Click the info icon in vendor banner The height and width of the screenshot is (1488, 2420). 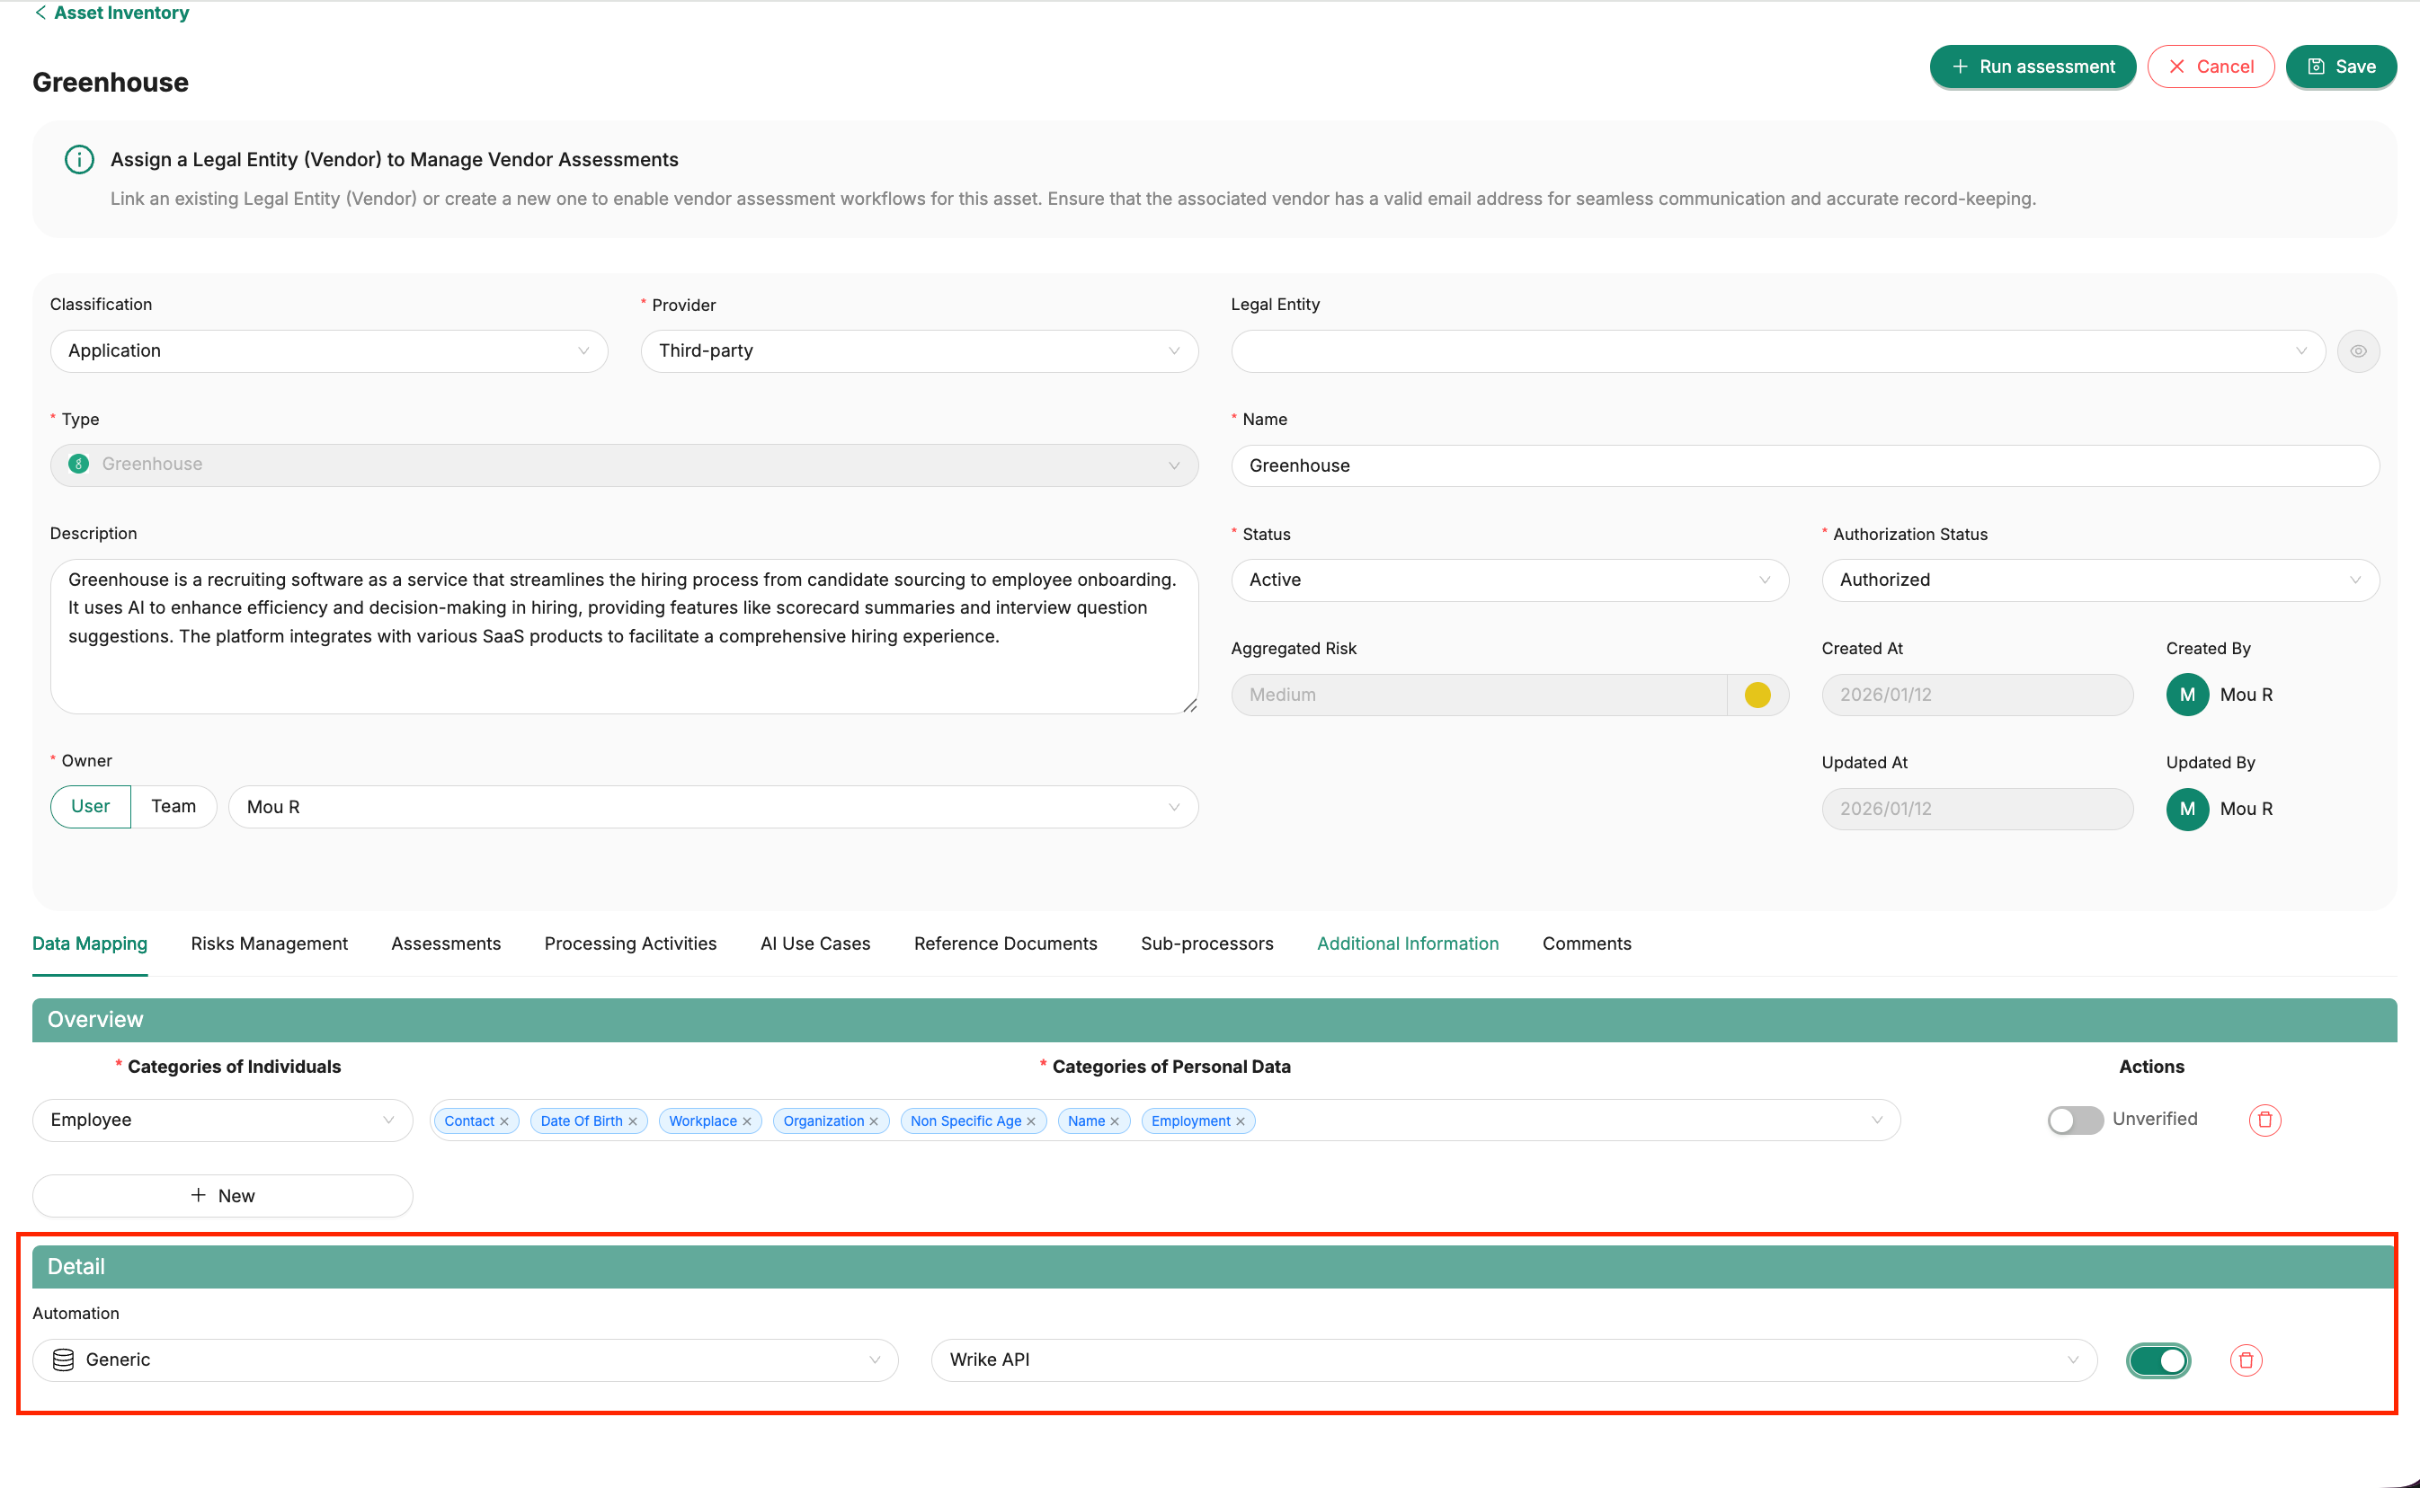79,159
